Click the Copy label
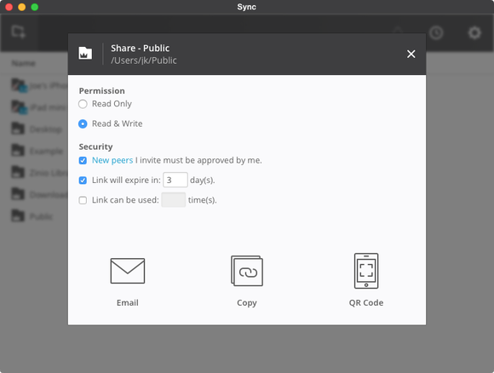Image resolution: width=494 pixels, height=373 pixels. (x=247, y=303)
